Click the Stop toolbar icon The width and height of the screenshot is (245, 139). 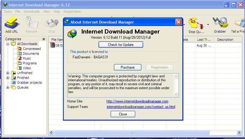(52, 23)
